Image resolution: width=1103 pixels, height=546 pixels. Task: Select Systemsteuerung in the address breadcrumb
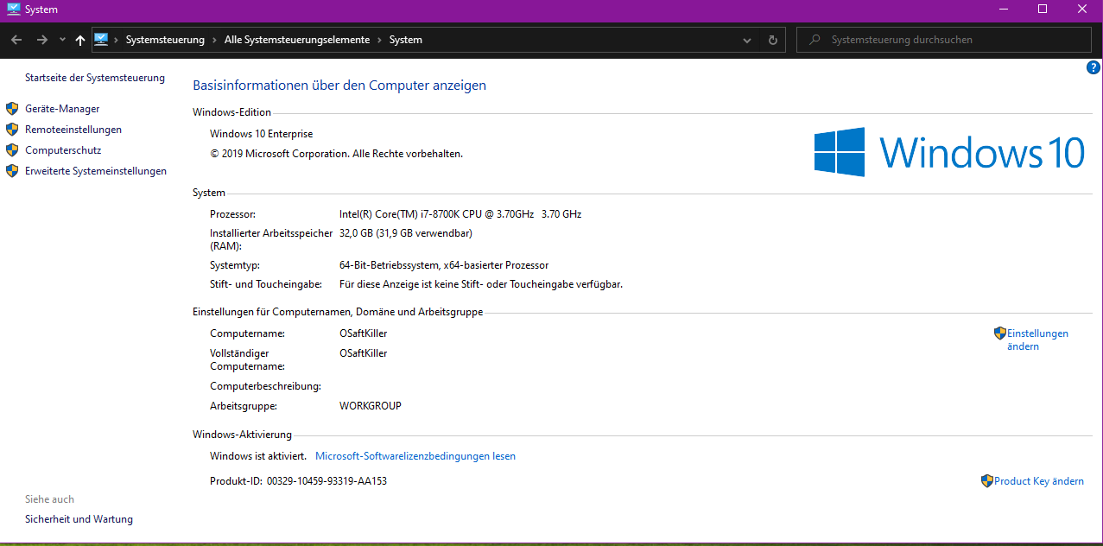tap(165, 40)
